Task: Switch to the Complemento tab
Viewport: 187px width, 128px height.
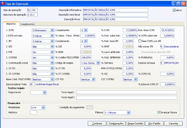Action: (x=27, y=24)
